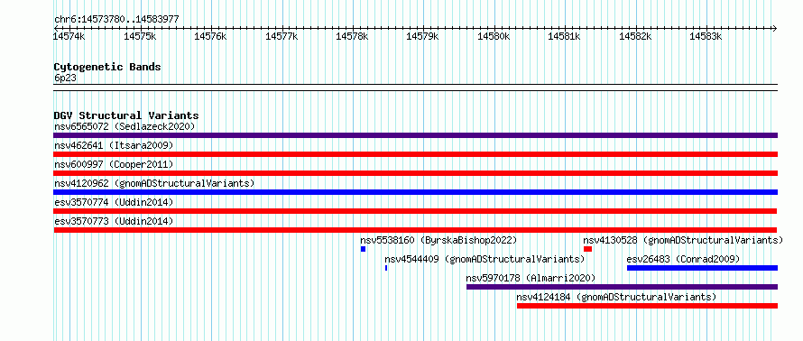Select the nsv462641 (Itsara2009) red bar

coord(415,154)
